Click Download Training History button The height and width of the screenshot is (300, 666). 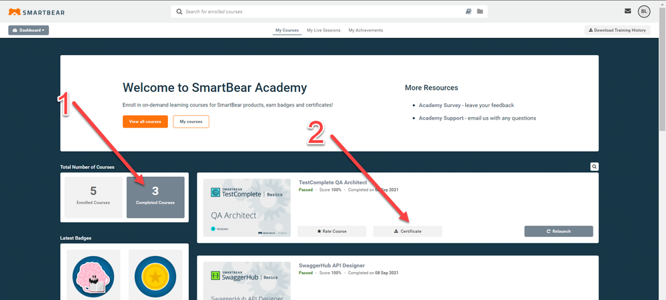pyautogui.click(x=617, y=30)
